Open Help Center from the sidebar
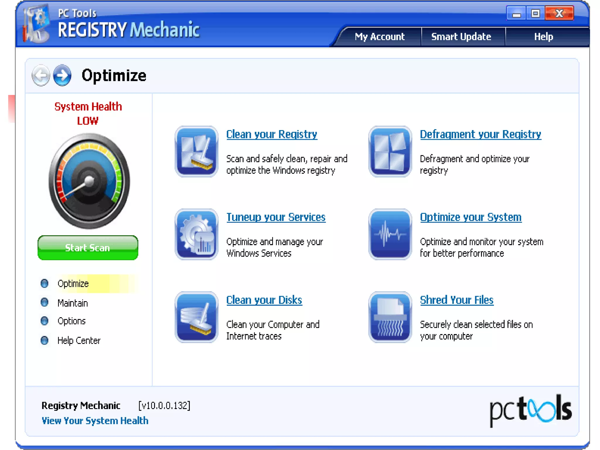 [x=79, y=340]
